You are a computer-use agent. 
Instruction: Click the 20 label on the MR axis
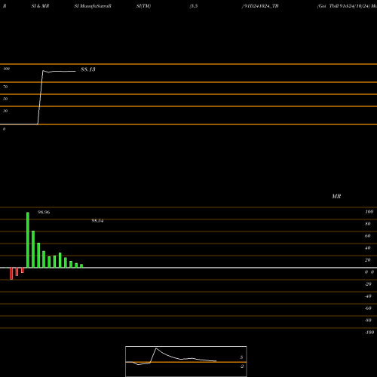tap(368, 260)
